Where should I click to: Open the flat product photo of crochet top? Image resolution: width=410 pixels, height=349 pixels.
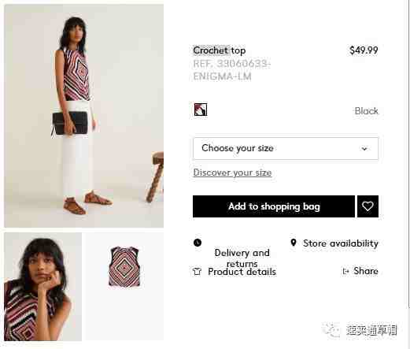pos(124,267)
